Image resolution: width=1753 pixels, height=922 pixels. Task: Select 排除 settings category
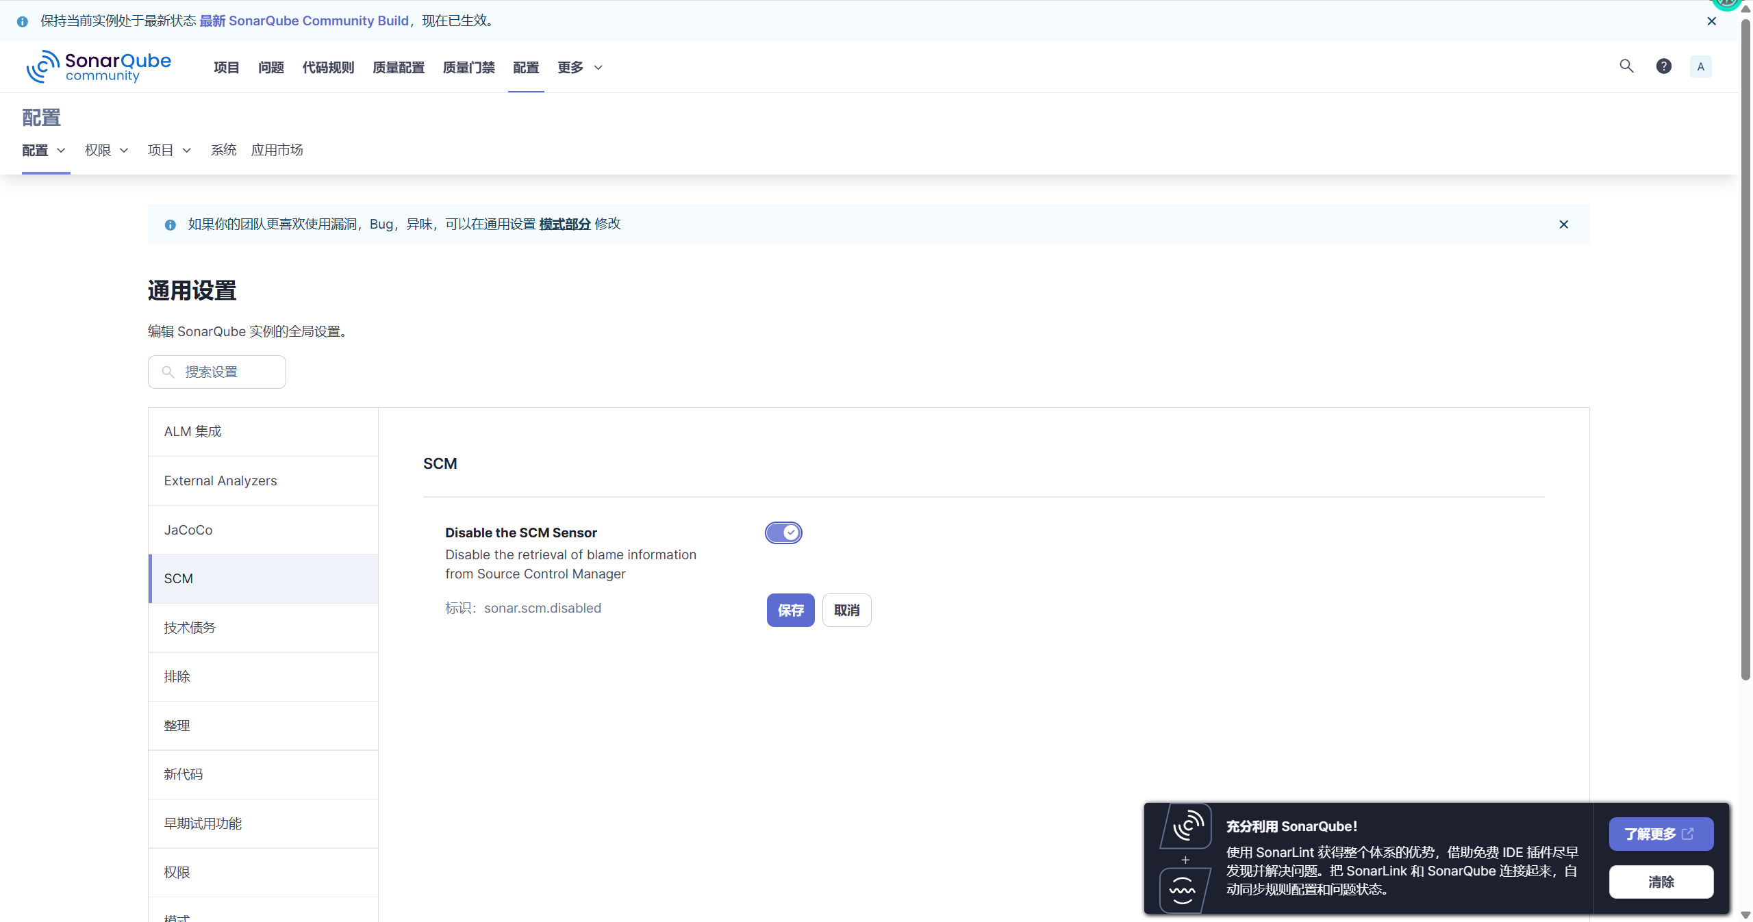[263, 676]
